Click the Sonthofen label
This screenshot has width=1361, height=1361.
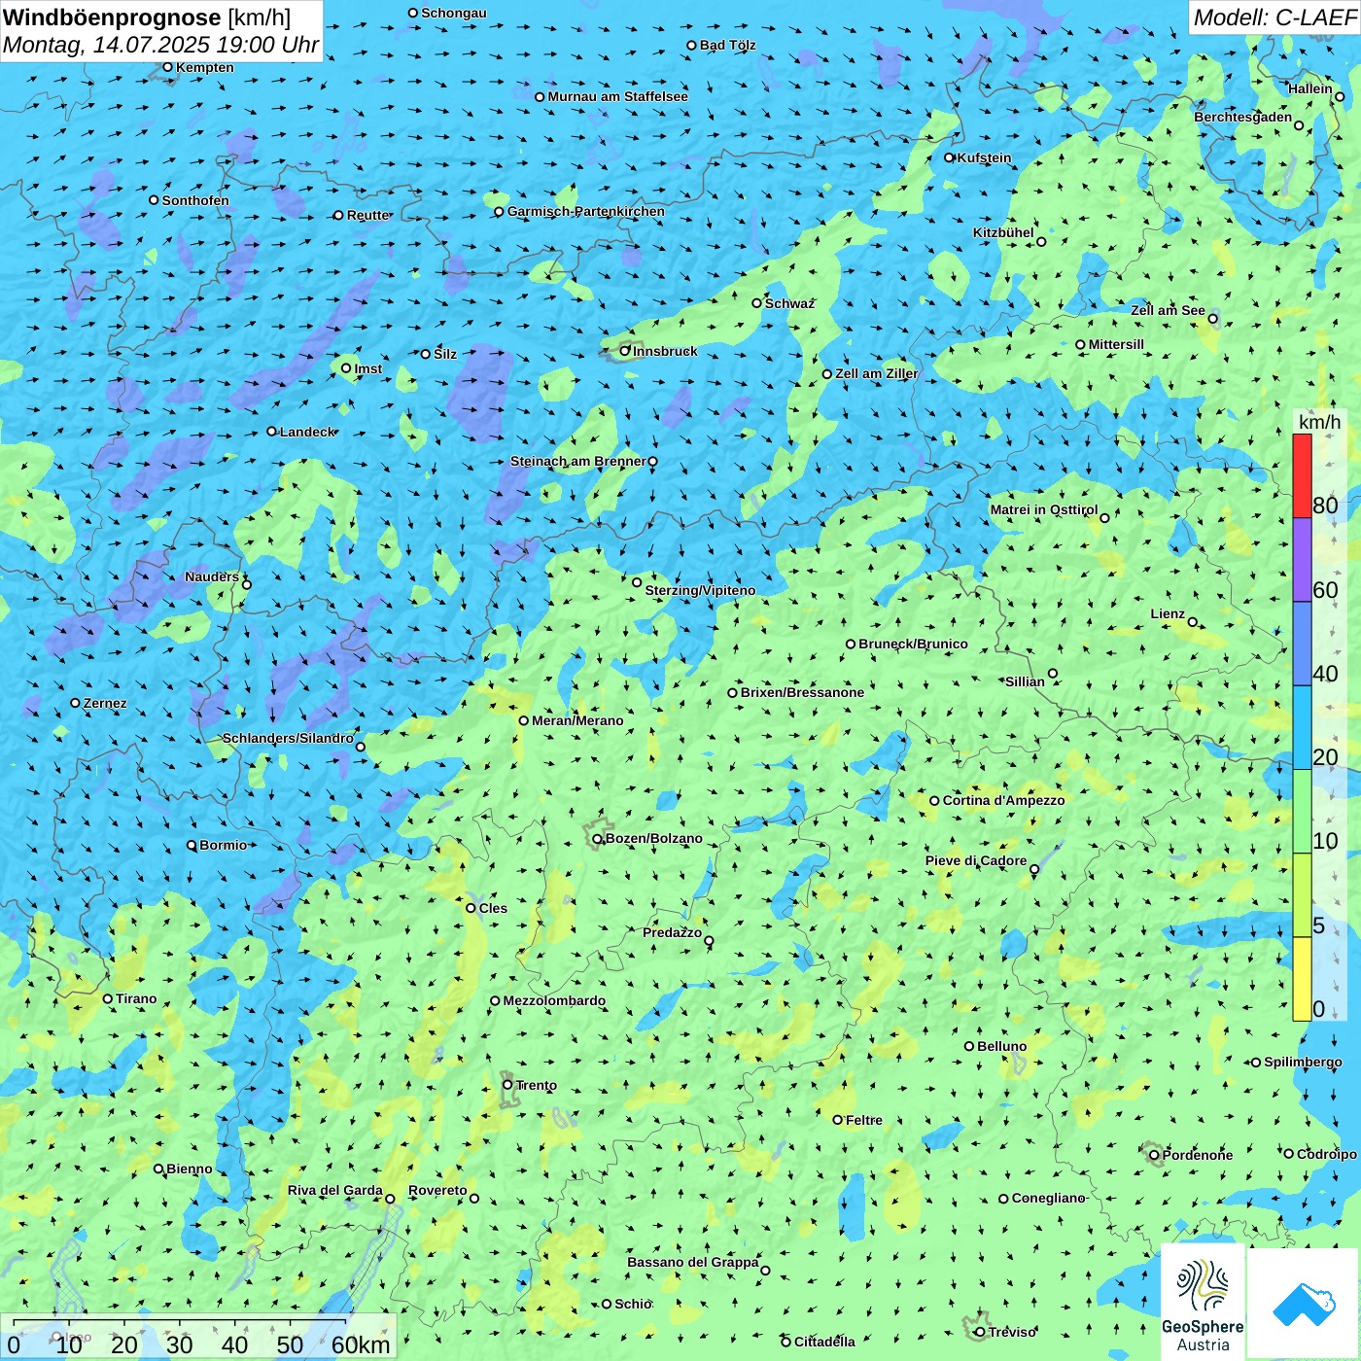click(195, 200)
